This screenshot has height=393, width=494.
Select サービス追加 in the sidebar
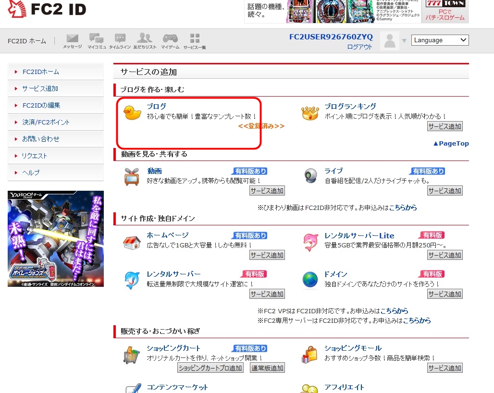coord(55,88)
